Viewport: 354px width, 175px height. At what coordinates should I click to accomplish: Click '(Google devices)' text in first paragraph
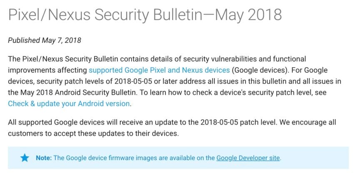[260, 70]
